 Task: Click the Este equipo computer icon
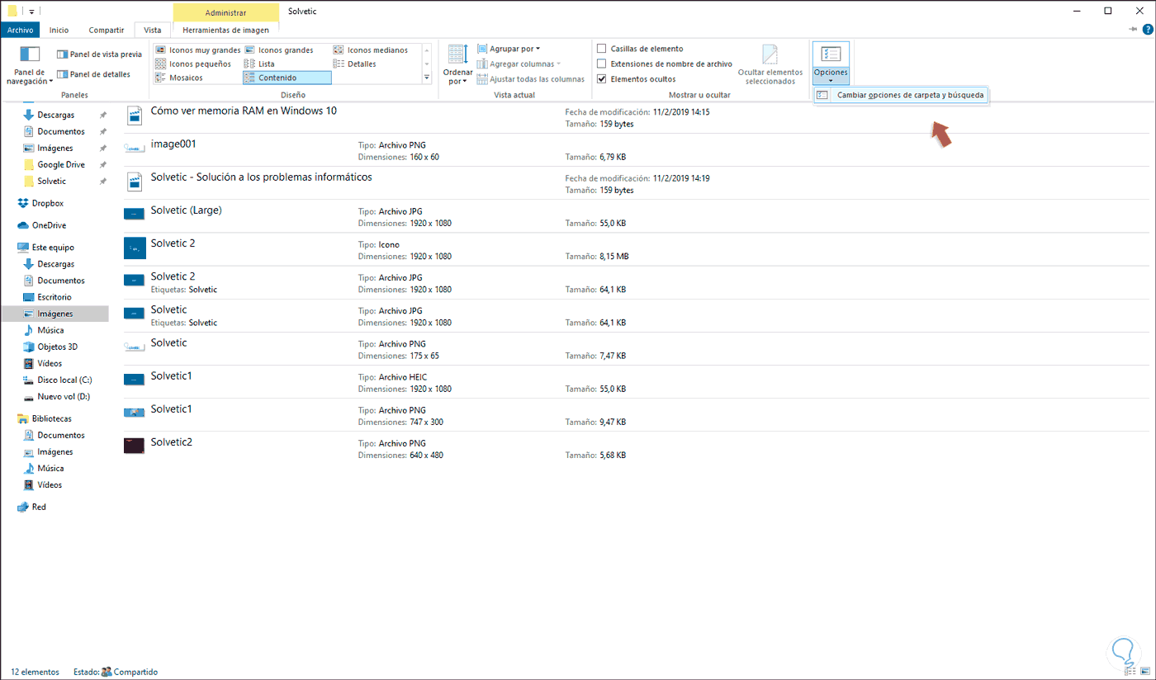coord(23,248)
